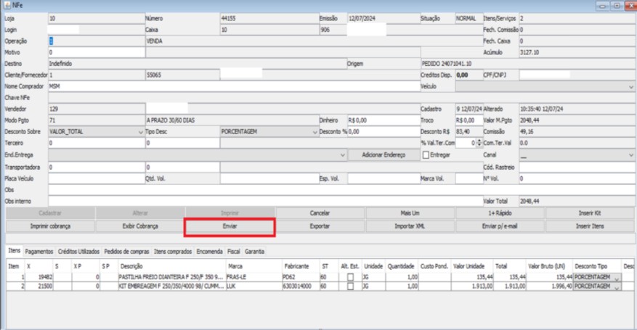Image resolution: width=637 pixels, height=330 pixels.
Task: Open the Créditos Utilizados tab
Action: 78,252
